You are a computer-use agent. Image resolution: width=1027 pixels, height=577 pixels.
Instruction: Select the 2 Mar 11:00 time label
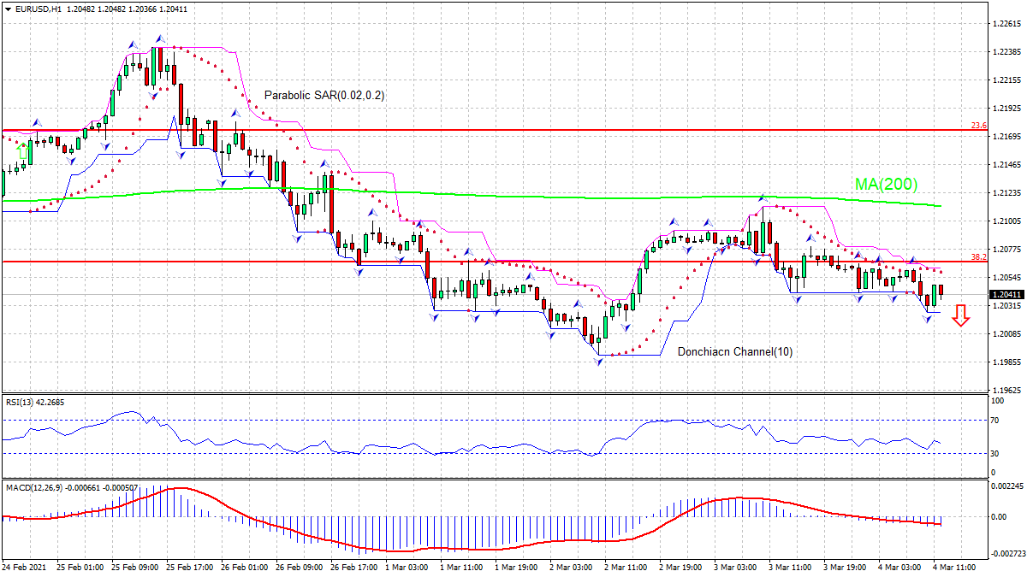pos(627,567)
